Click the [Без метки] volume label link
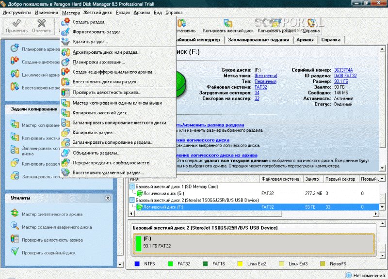 pyautogui.click(x=266, y=76)
